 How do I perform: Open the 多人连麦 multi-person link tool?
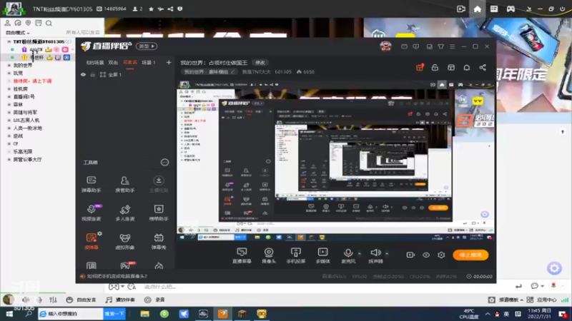click(x=124, y=213)
